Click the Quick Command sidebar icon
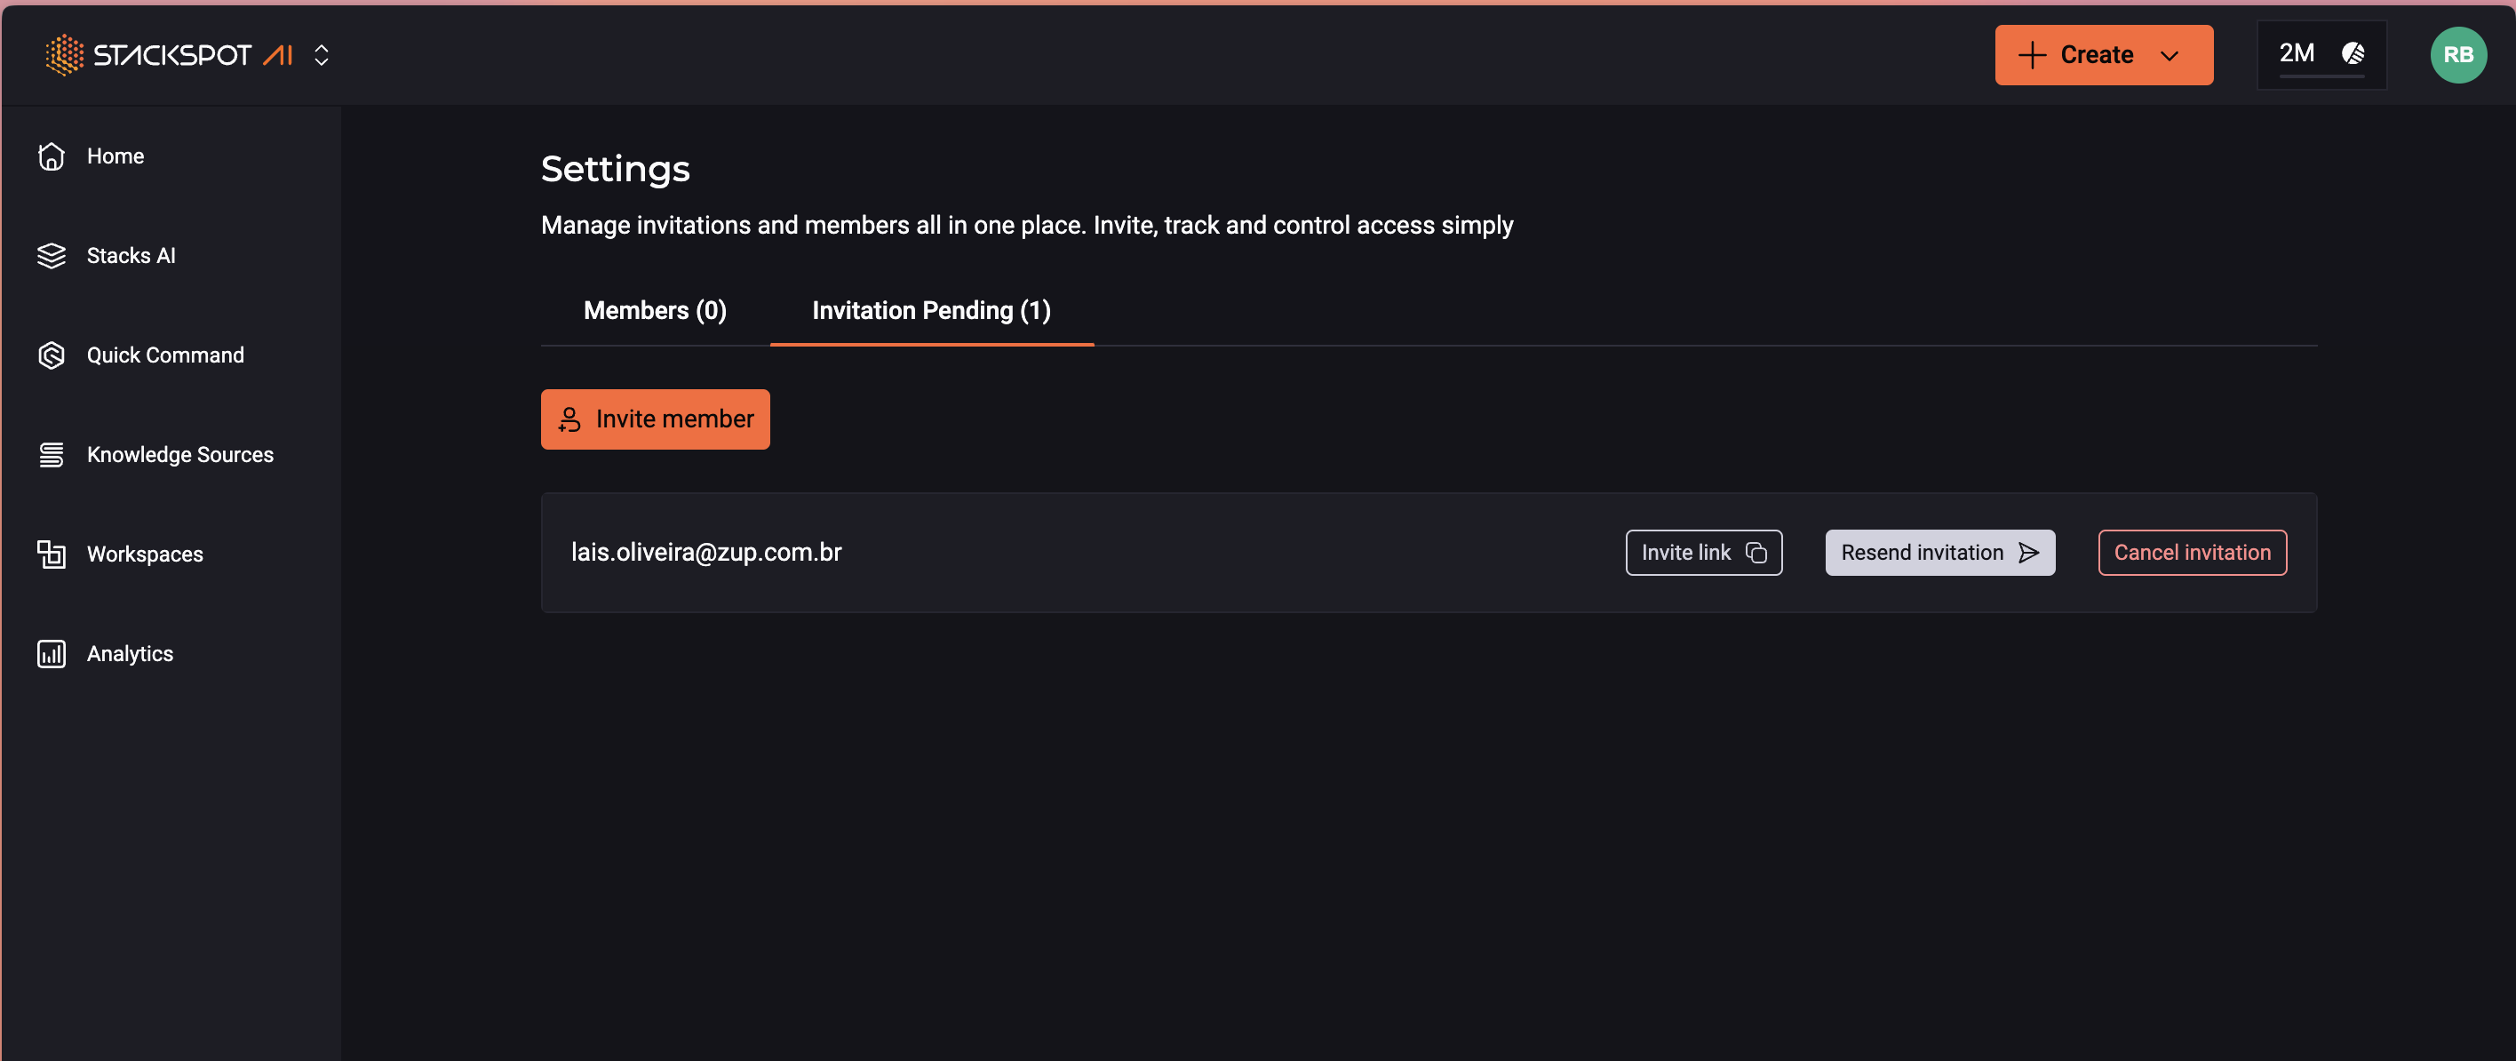Image resolution: width=2516 pixels, height=1061 pixels. click(52, 355)
